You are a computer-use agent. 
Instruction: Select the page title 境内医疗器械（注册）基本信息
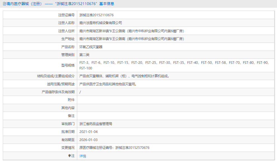tap(60, 4)
